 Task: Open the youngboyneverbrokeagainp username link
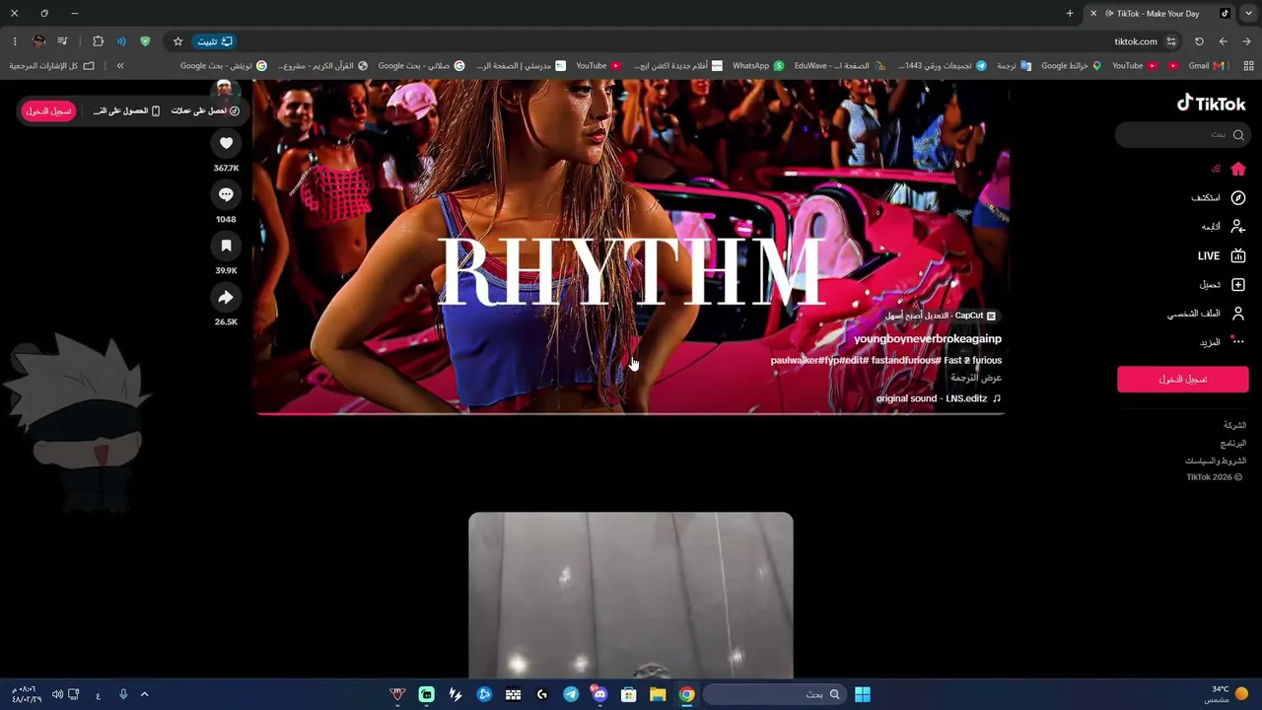pyautogui.click(x=928, y=338)
